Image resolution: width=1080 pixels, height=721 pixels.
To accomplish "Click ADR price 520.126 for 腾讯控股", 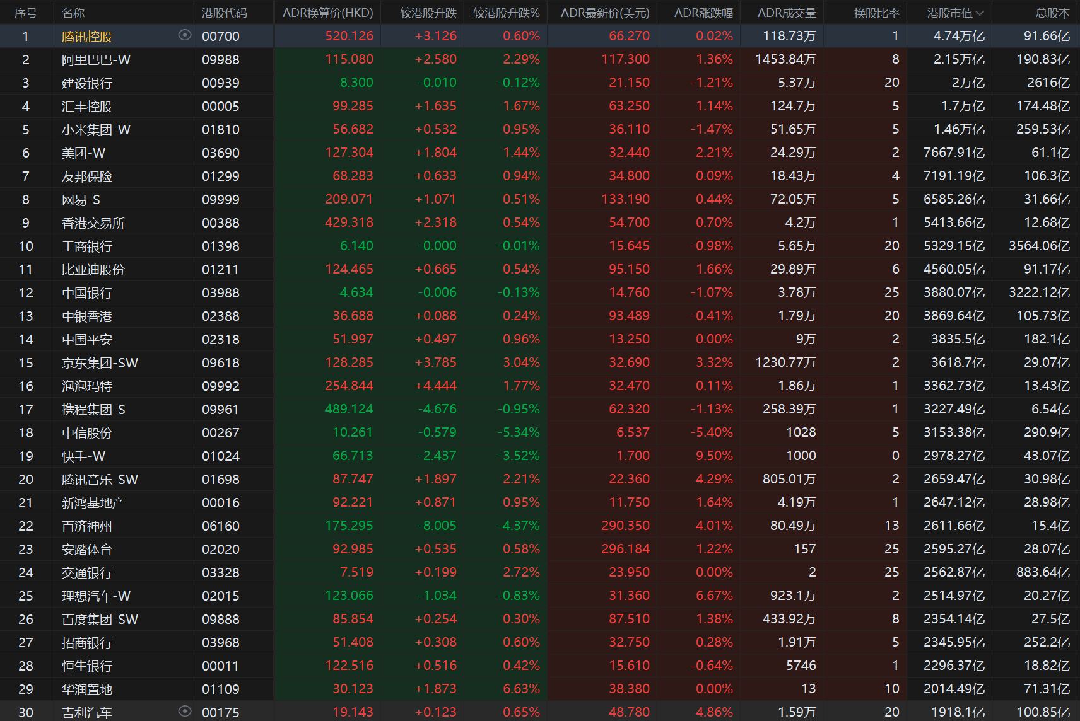I will (349, 36).
